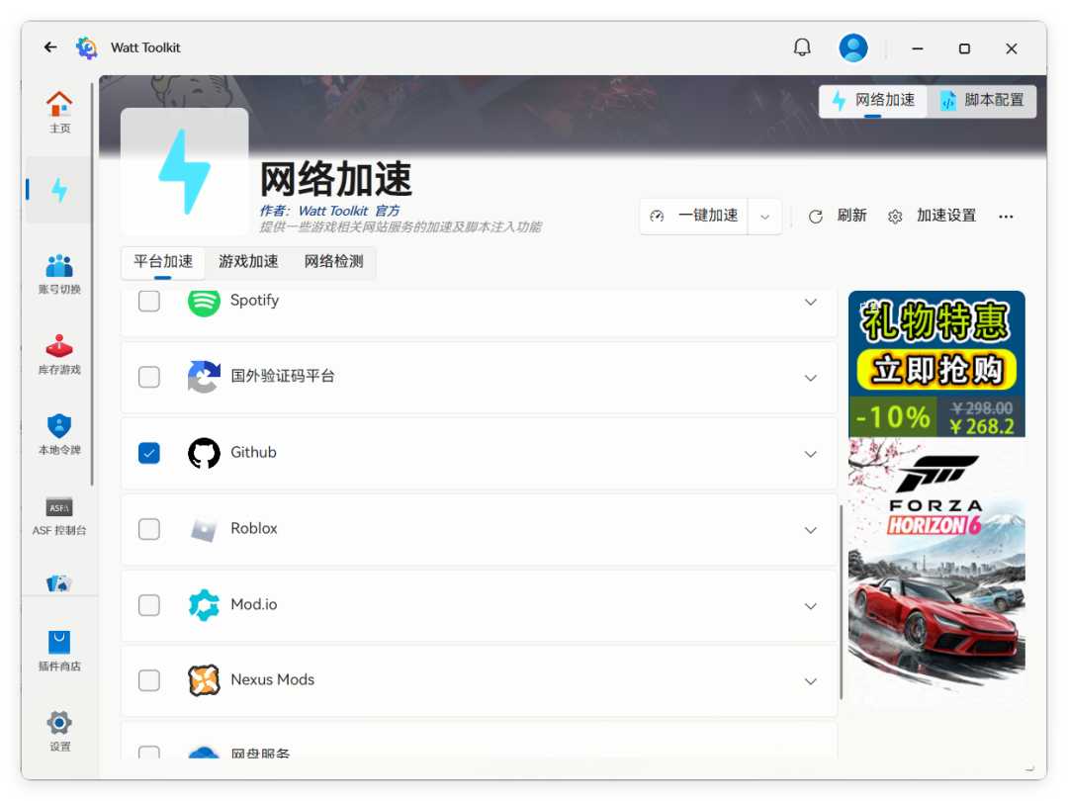Click the Github octocat icon

point(204,453)
